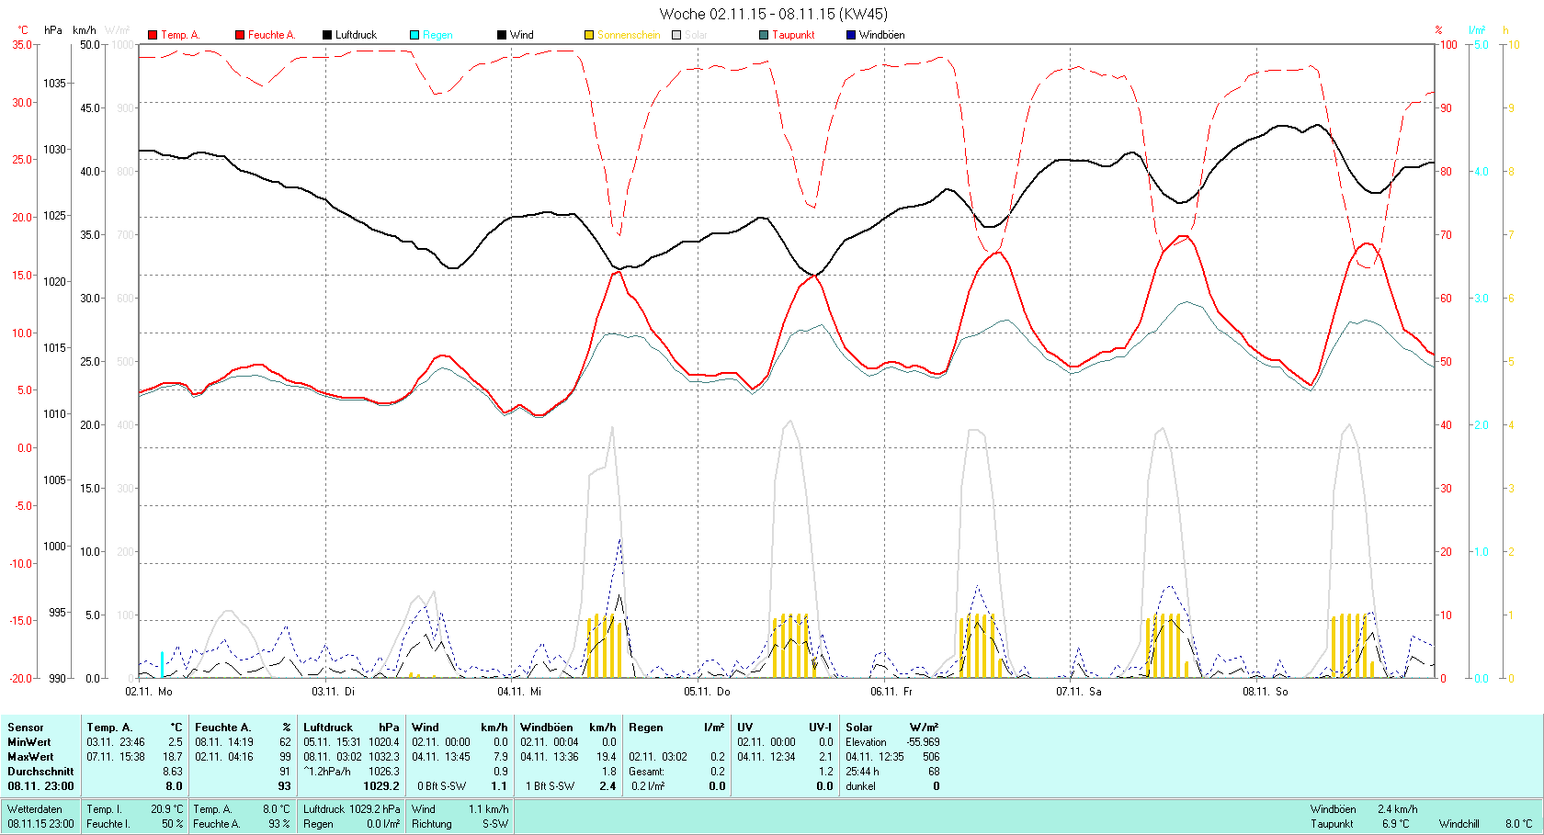Click the '1 Bft S-SW' gust text

tap(551, 786)
